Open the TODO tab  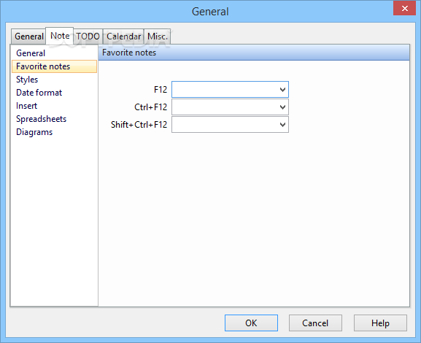[x=88, y=36]
